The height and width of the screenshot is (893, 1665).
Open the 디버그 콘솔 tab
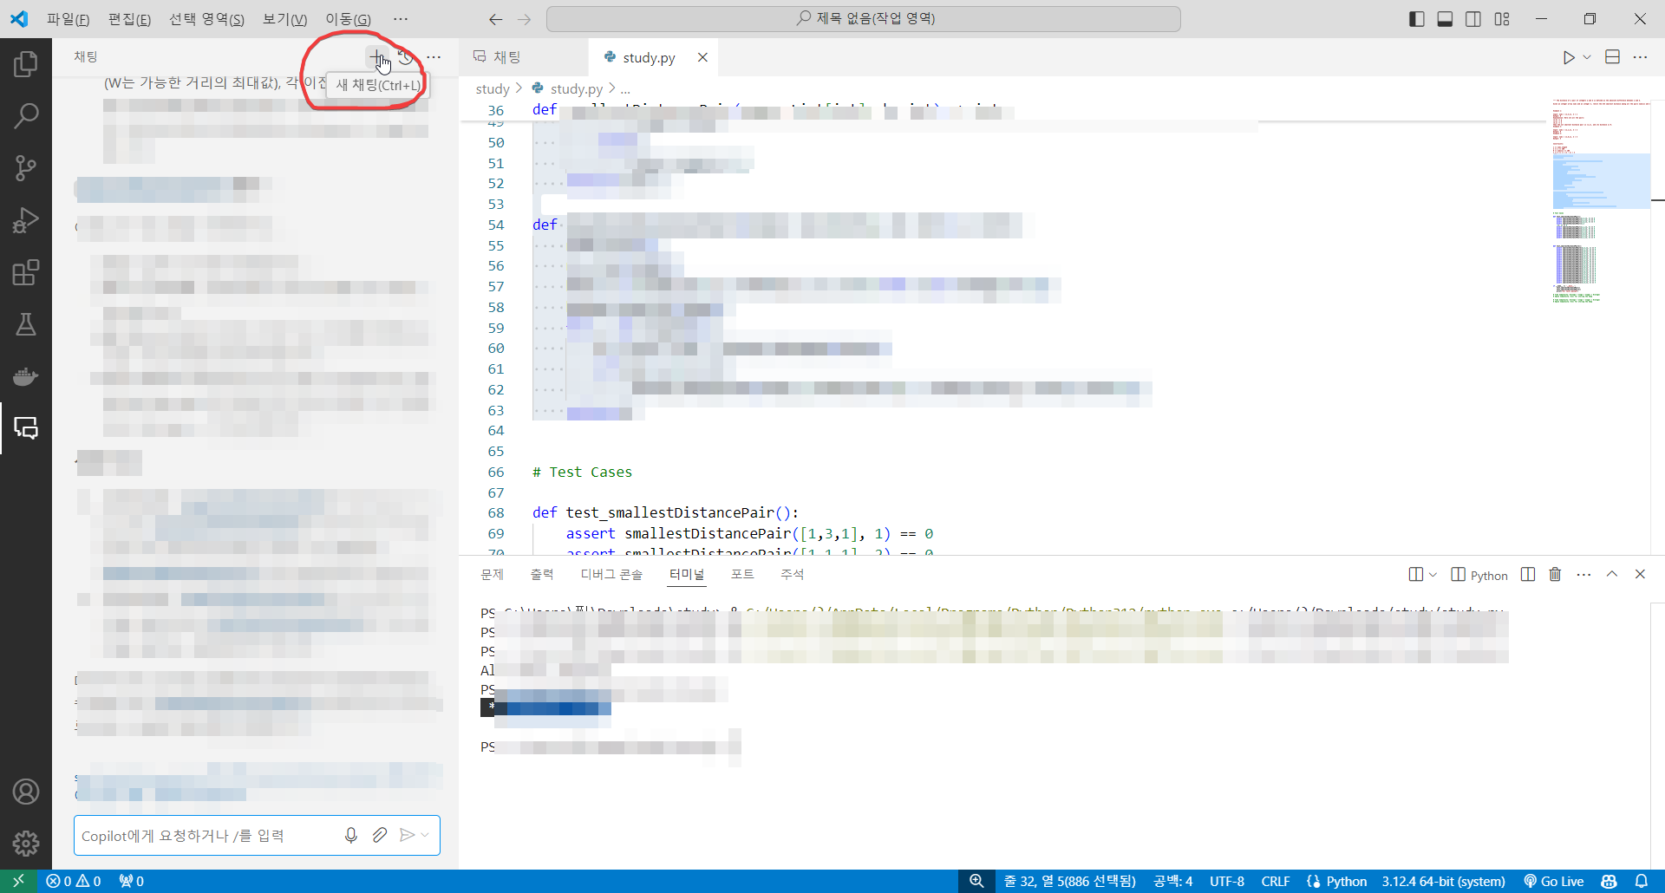tap(611, 574)
